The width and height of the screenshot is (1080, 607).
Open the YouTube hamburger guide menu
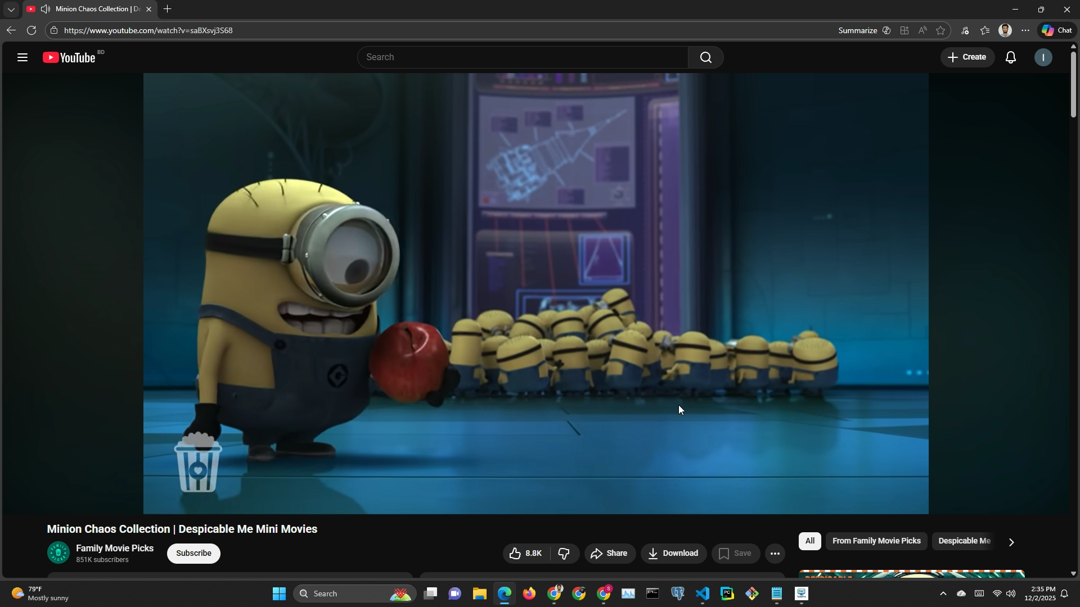tap(22, 57)
